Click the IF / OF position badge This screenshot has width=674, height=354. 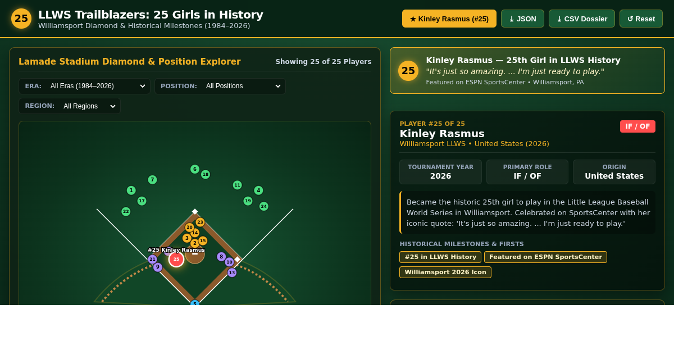[637, 126]
